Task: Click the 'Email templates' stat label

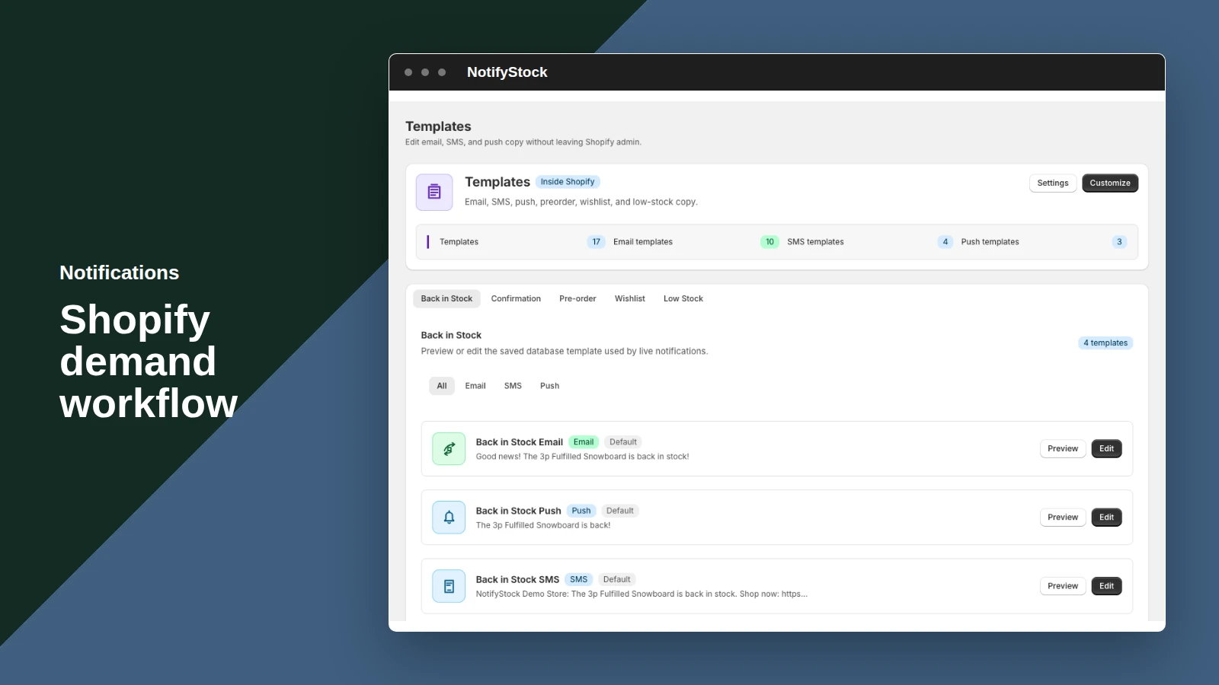Action: click(x=643, y=242)
